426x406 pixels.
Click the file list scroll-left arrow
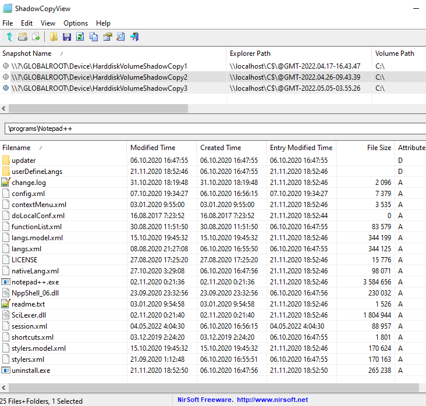pos(3,387)
